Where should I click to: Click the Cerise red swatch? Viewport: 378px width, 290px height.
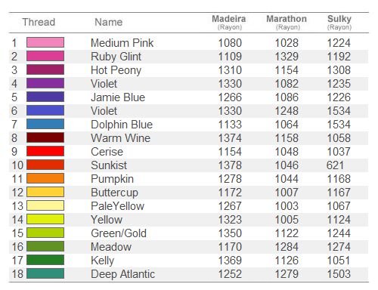[x=45, y=151]
